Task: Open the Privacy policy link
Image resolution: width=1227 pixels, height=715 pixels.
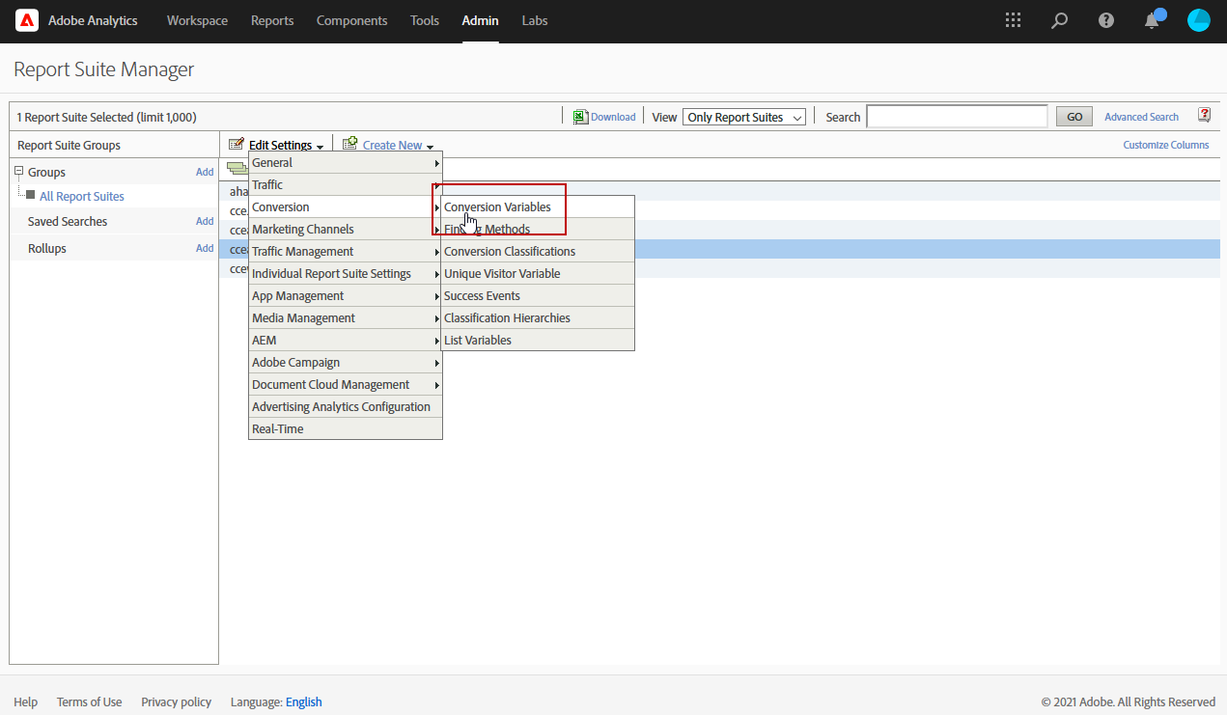Action: point(176,701)
